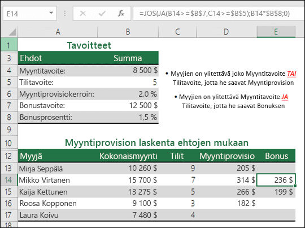Click the 199 $ bonus cell

(x=276, y=192)
